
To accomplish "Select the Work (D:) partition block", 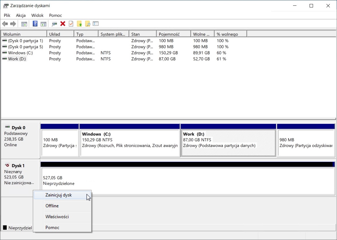I will pyautogui.click(x=228, y=143).
